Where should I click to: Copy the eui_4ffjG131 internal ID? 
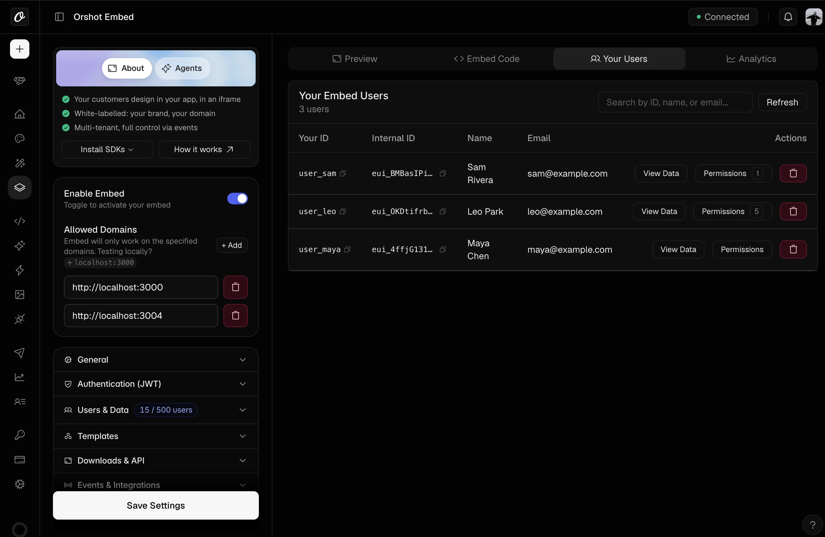pos(443,249)
